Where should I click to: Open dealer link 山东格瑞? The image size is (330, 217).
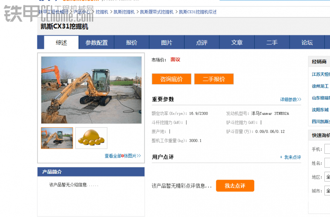[x=321, y=98]
